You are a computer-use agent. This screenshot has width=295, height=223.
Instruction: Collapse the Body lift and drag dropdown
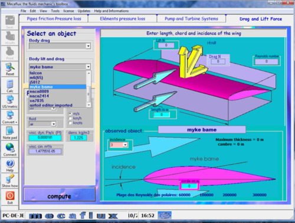88,67
